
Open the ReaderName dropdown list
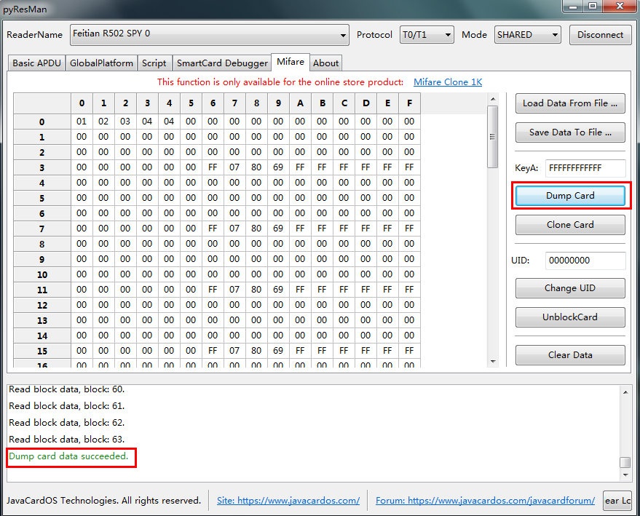click(210, 34)
